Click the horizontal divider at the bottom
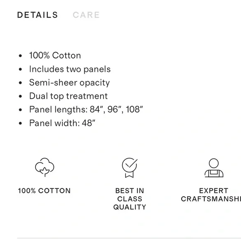 pyautogui.click(x=129, y=238)
